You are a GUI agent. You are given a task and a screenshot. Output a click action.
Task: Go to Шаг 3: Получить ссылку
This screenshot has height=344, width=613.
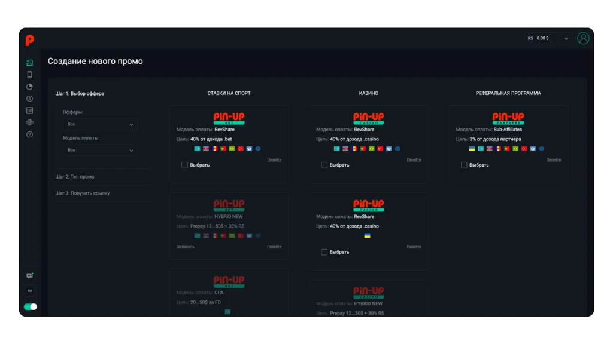[83, 193]
